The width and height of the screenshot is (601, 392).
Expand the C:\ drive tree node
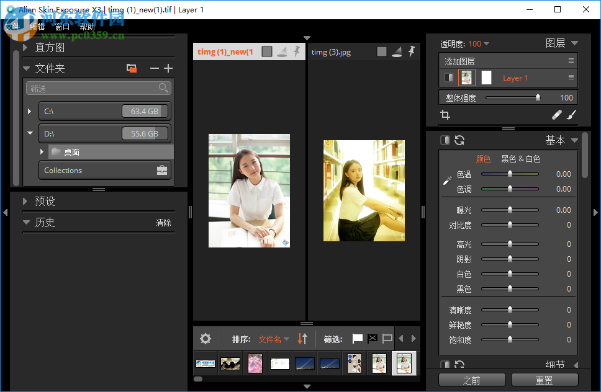[29, 112]
